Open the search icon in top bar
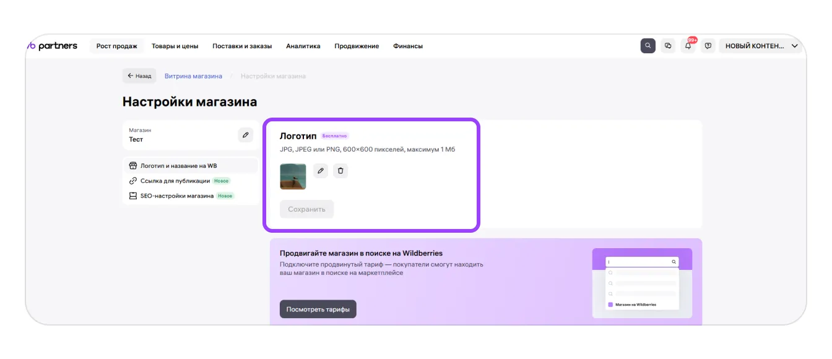The width and height of the screenshot is (832, 359). pyautogui.click(x=648, y=46)
